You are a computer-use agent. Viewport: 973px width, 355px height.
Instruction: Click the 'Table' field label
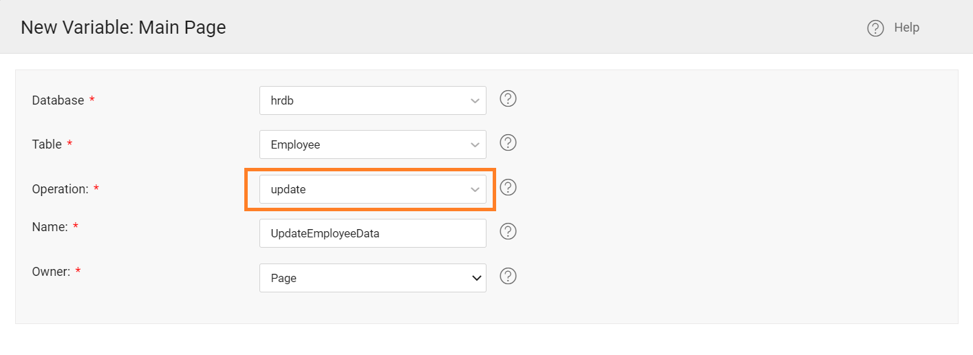tap(47, 144)
